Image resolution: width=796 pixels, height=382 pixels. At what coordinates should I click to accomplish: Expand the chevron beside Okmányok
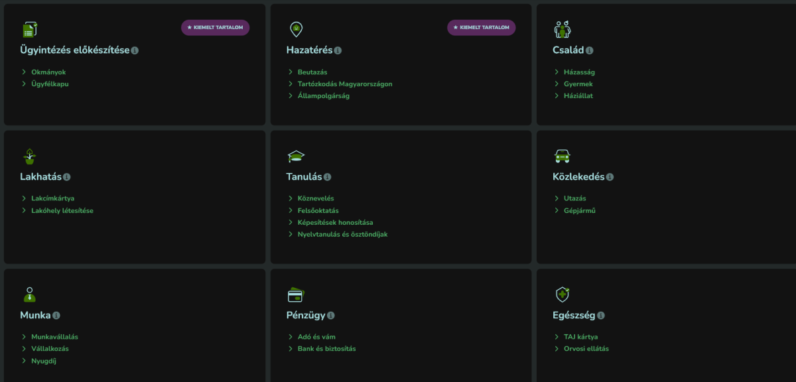point(24,72)
